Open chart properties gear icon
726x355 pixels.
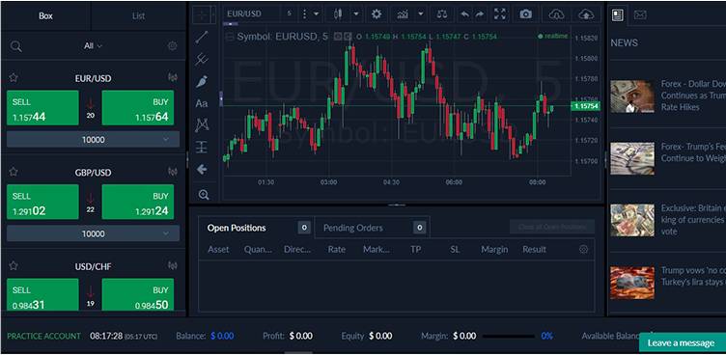pyautogui.click(x=377, y=14)
